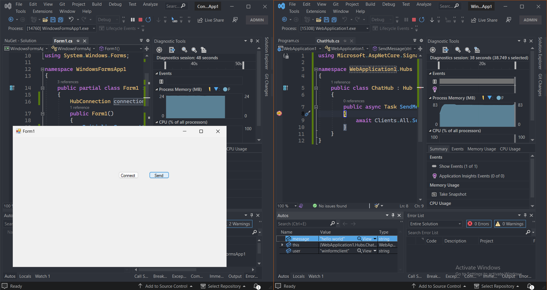Open notifications bell in left status bar

pyautogui.click(x=257, y=286)
